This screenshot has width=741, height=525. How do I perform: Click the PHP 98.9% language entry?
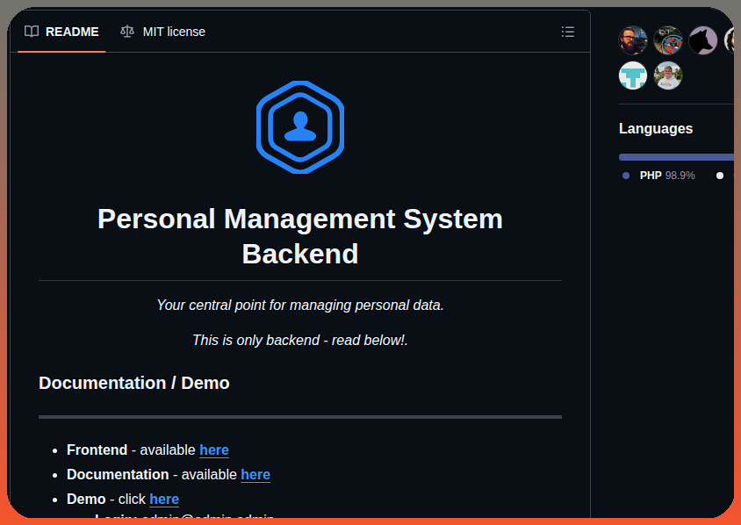(x=658, y=176)
